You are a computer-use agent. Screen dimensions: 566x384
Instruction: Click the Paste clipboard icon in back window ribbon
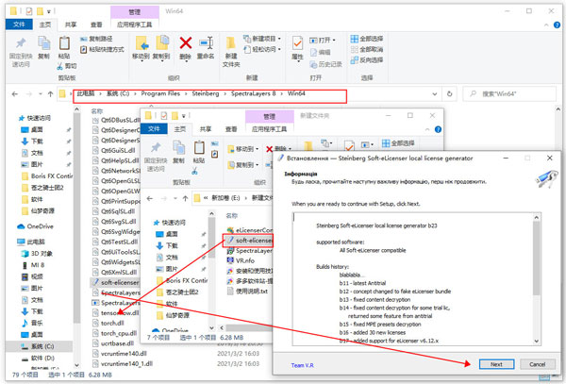pos(64,43)
